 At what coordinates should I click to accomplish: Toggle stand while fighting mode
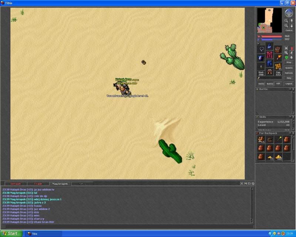(x=292, y=48)
